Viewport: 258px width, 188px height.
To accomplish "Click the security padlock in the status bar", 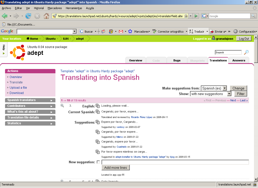I will click(255, 184).
